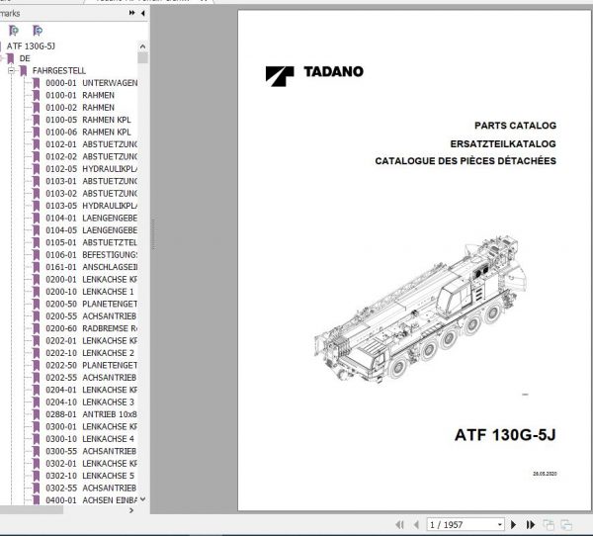Open bookmark 0202-50 PLANETENGETRIEBE
Screen dimensions: 593x536
[x=91, y=365]
